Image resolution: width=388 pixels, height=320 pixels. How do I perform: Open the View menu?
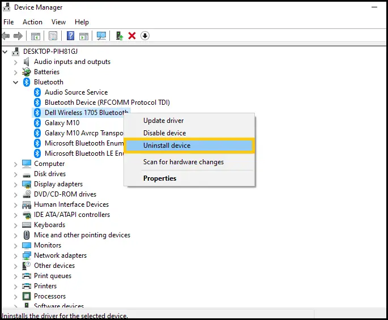[x=58, y=22]
